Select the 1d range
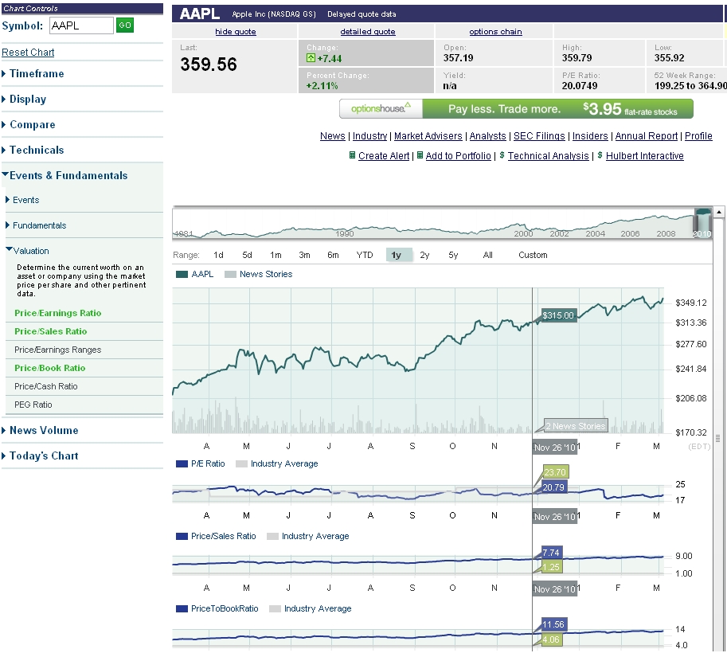 pyautogui.click(x=218, y=255)
